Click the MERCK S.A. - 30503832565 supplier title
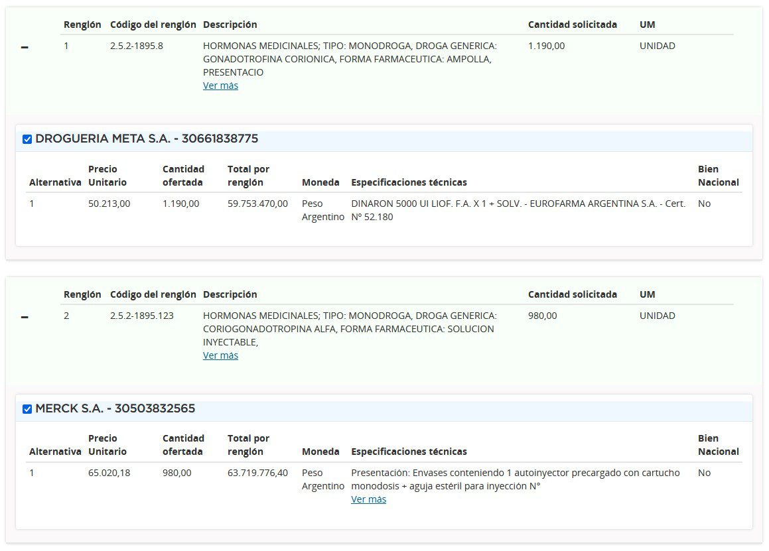Screen dimensions: 769x551 point(115,409)
